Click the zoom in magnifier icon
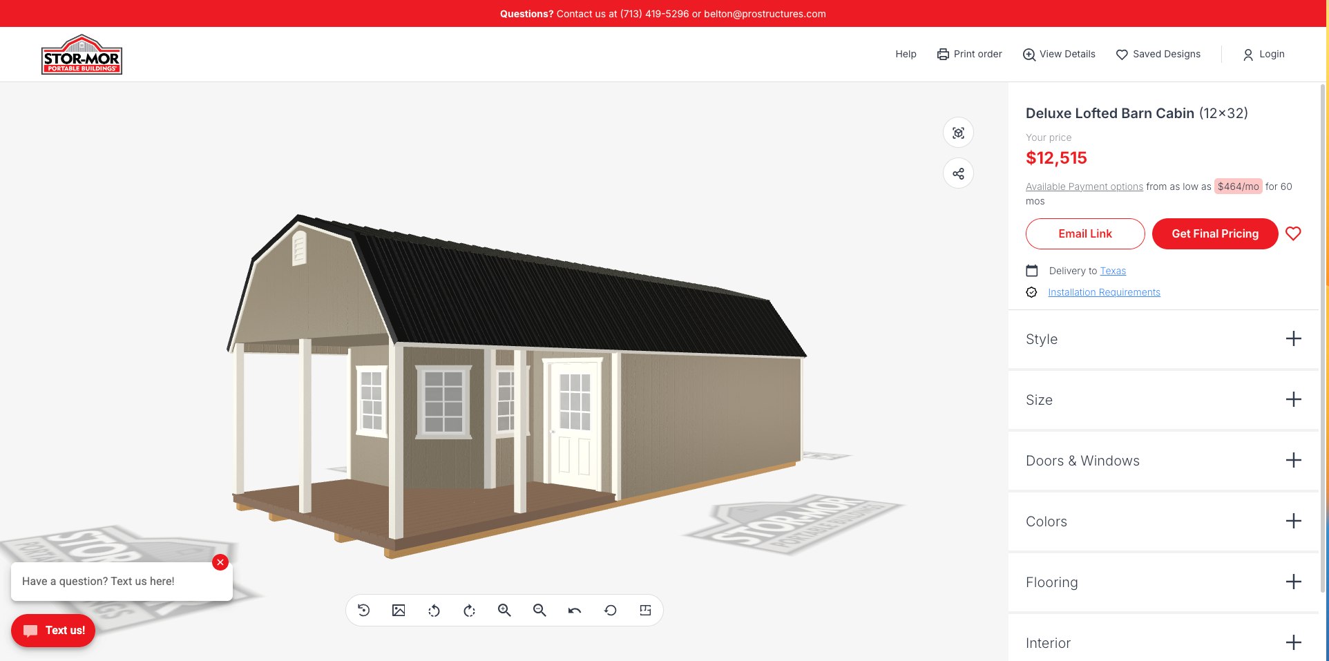 pyautogui.click(x=504, y=611)
